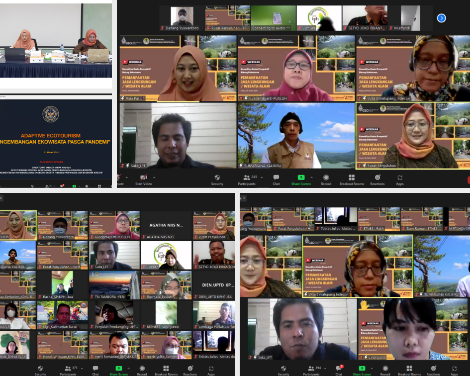Open Security in the 375-participant Zoom window
Screen dimensions: 470x376
click(40, 371)
